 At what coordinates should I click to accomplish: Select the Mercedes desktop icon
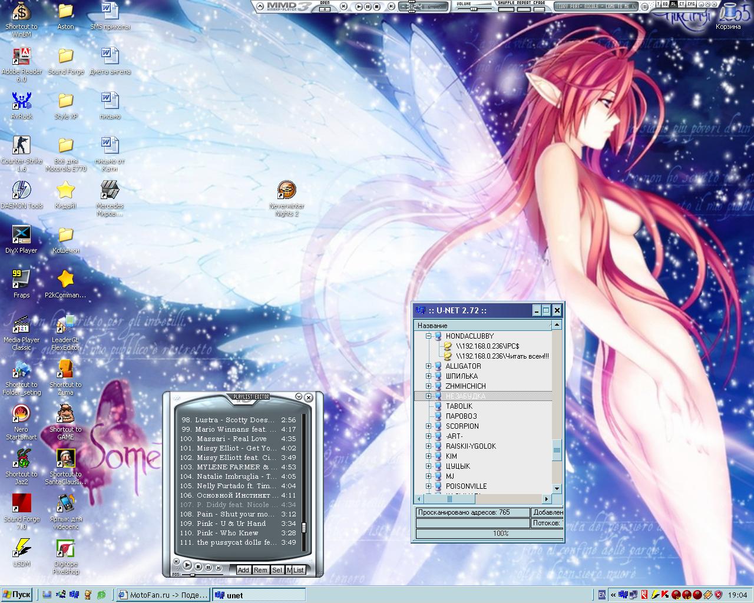coord(110,198)
